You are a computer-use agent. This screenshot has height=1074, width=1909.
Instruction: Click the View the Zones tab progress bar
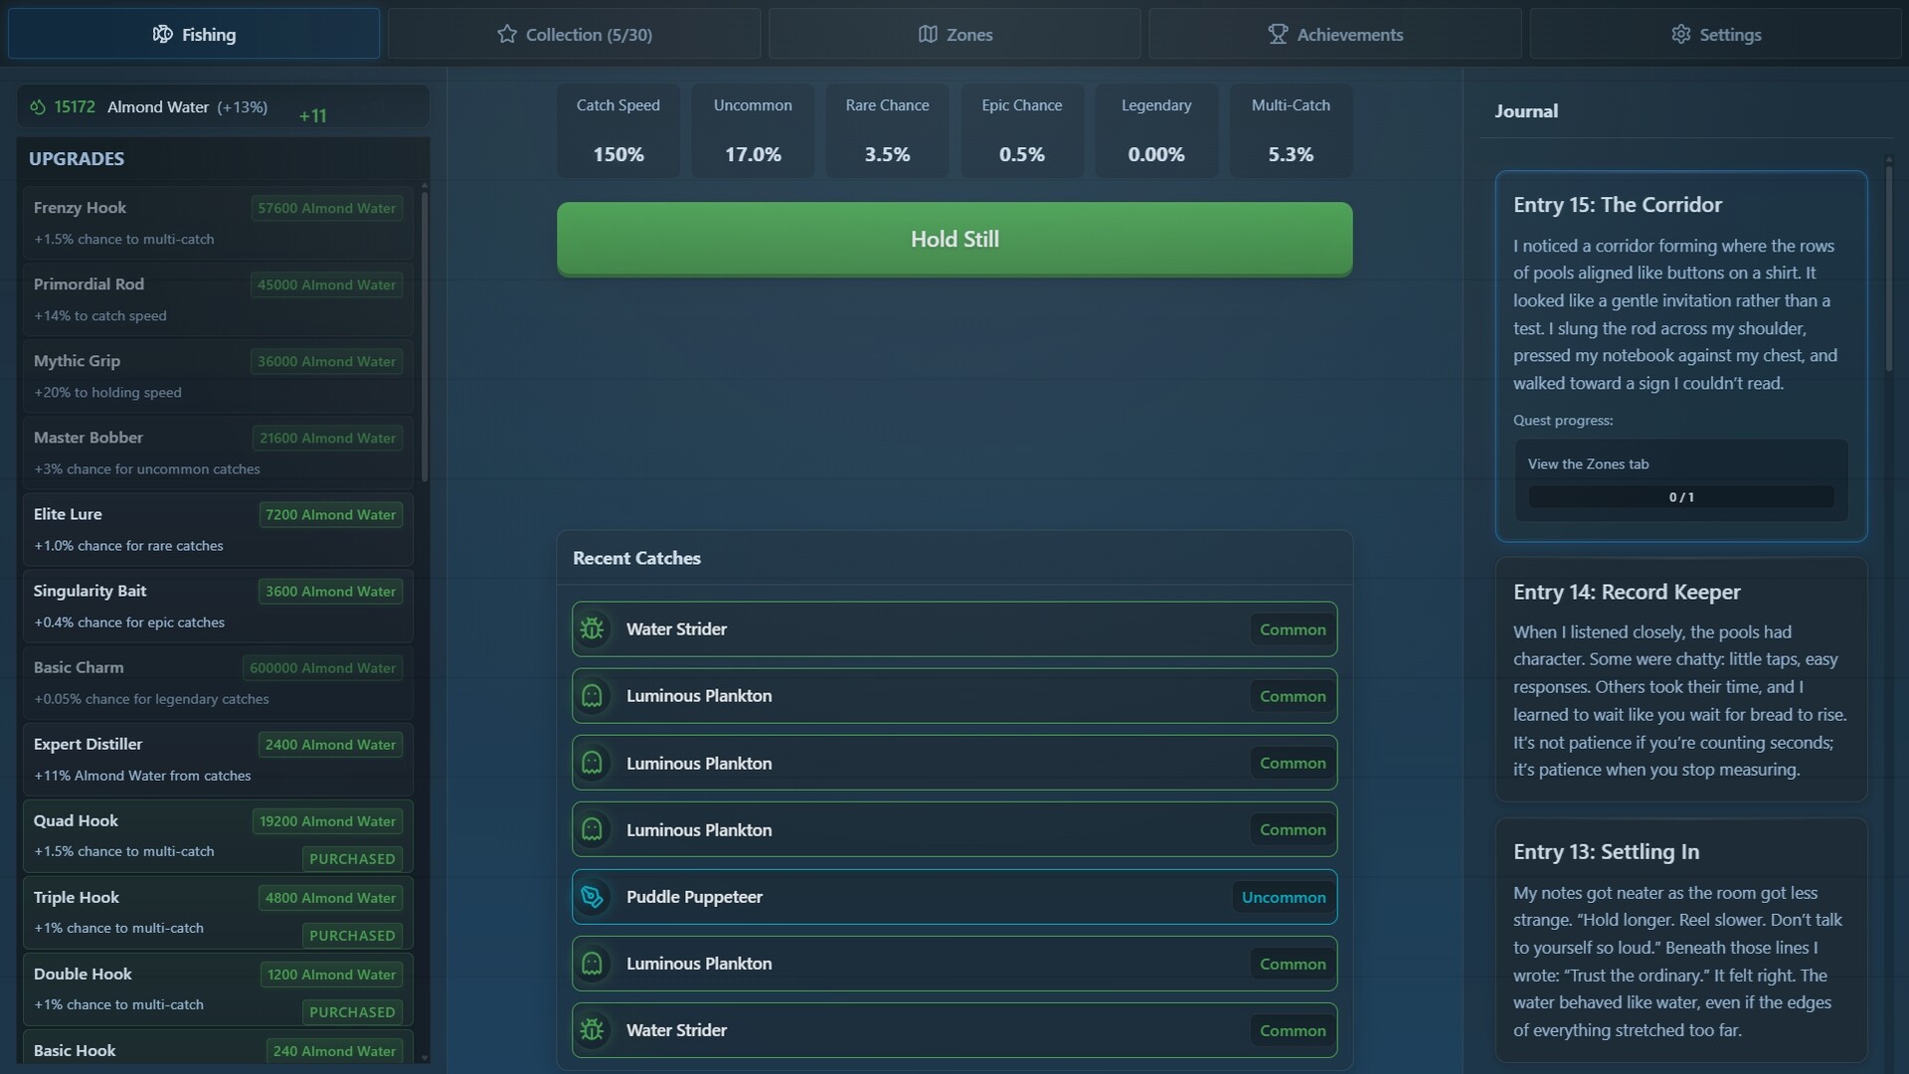click(1680, 496)
